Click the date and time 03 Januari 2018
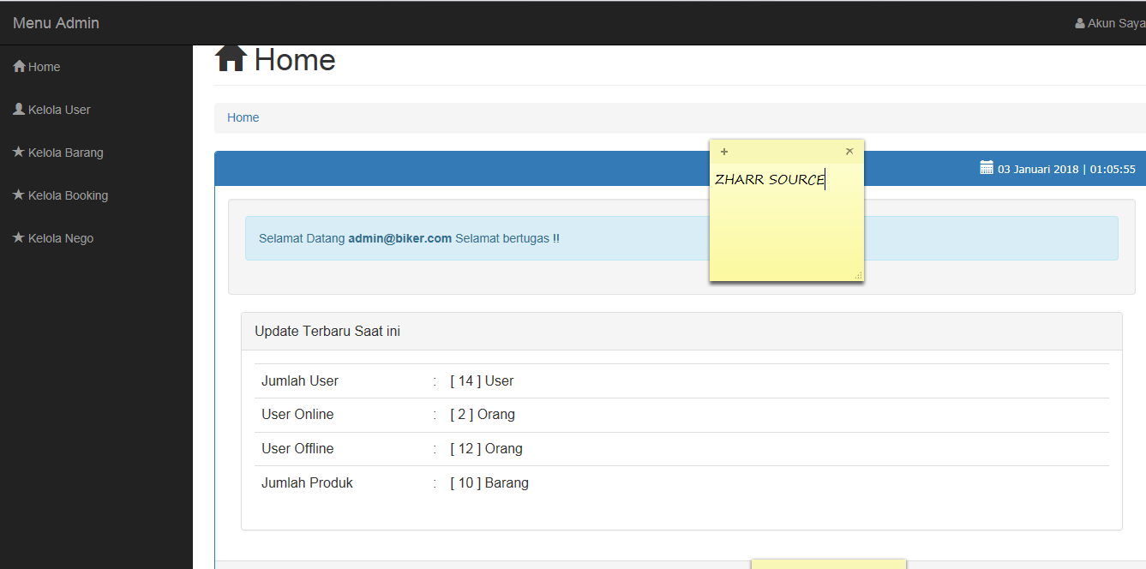This screenshot has height=569, width=1146. (x=1066, y=169)
